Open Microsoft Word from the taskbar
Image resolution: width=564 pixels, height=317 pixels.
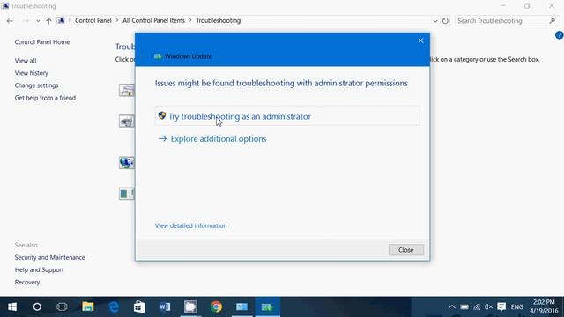(165, 307)
